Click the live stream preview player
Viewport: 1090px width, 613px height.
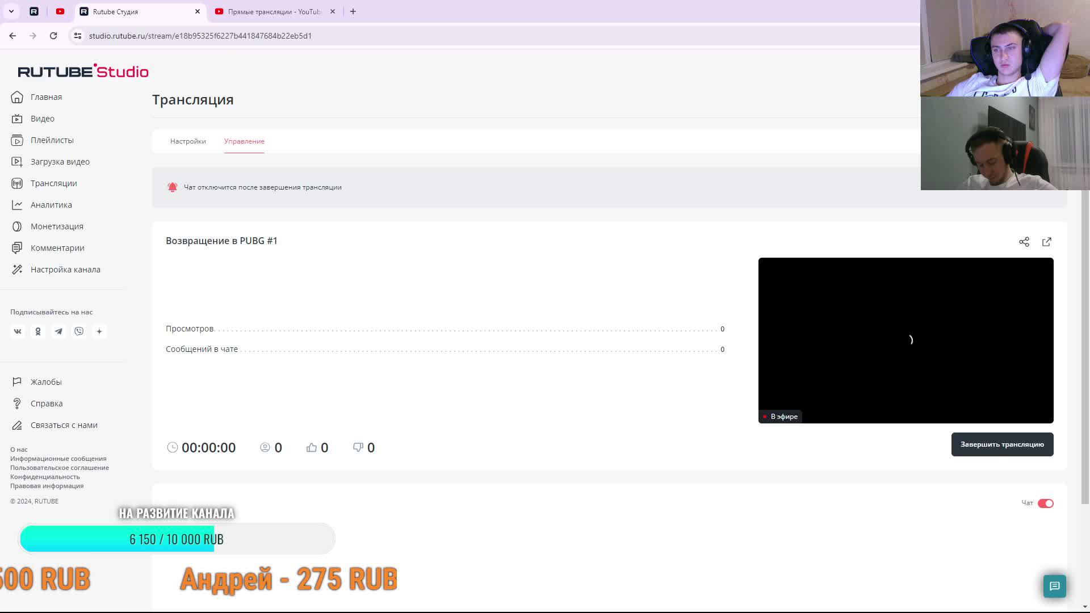(905, 341)
